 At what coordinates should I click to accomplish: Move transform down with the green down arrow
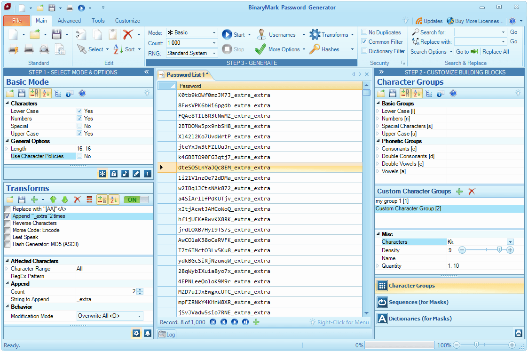click(65, 200)
